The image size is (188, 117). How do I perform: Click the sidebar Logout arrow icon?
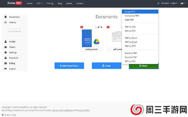6,69
